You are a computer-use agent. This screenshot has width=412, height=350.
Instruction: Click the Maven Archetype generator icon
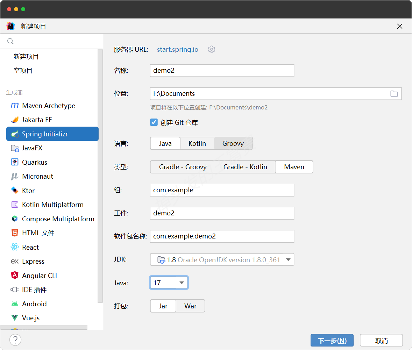15,106
